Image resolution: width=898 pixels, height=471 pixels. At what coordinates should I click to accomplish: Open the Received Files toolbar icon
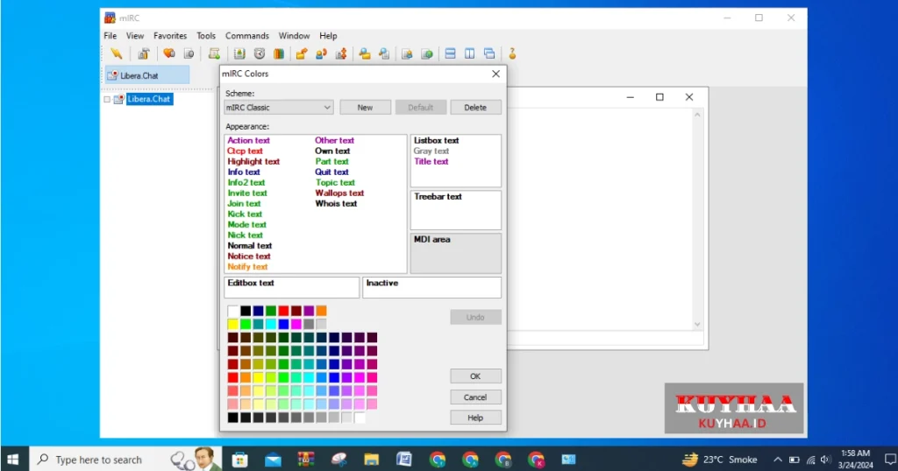(365, 53)
